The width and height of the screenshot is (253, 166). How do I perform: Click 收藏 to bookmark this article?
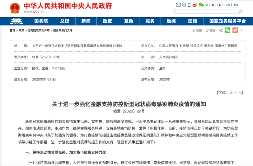coord(197,30)
